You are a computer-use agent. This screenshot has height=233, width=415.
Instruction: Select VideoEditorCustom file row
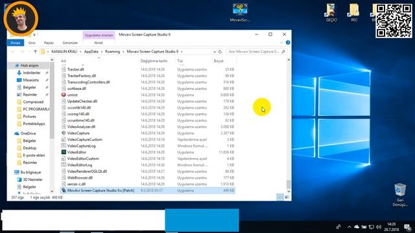click(x=148, y=159)
